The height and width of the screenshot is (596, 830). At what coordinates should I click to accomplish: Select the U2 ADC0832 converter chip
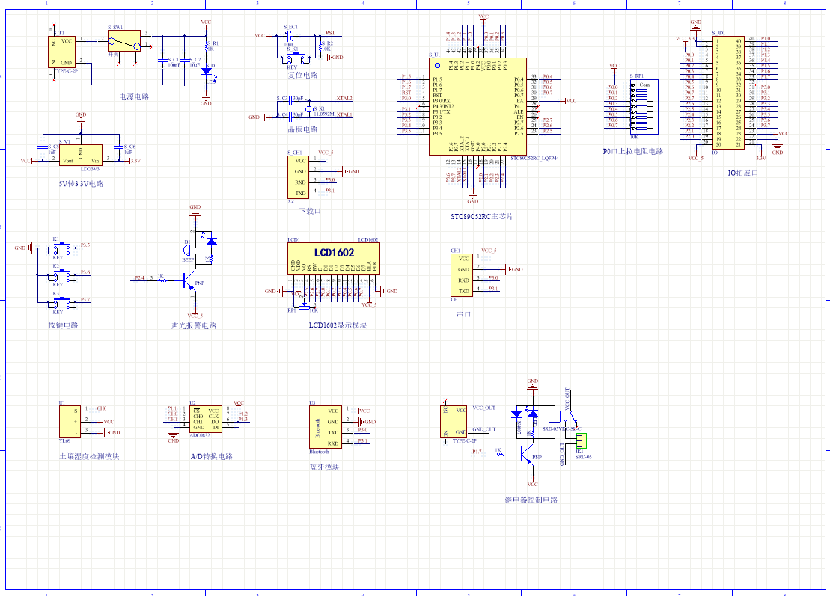pyautogui.click(x=206, y=419)
